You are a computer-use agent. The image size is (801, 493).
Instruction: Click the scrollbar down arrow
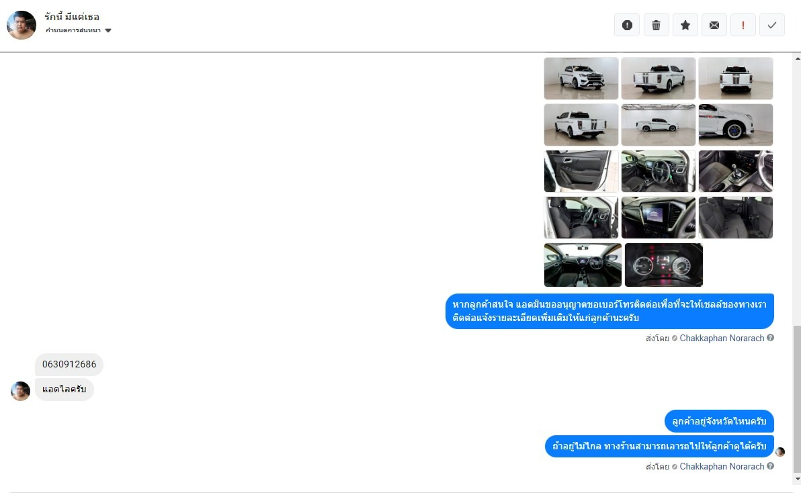[x=797, y=479]
